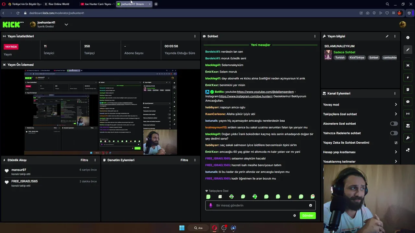Insert the heart-eyes Kick emote
415x233 pixels.
(x=313, y=196)
